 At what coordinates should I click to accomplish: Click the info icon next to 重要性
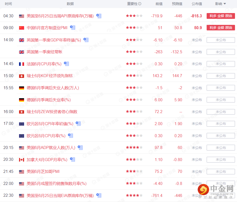point(140,4)
